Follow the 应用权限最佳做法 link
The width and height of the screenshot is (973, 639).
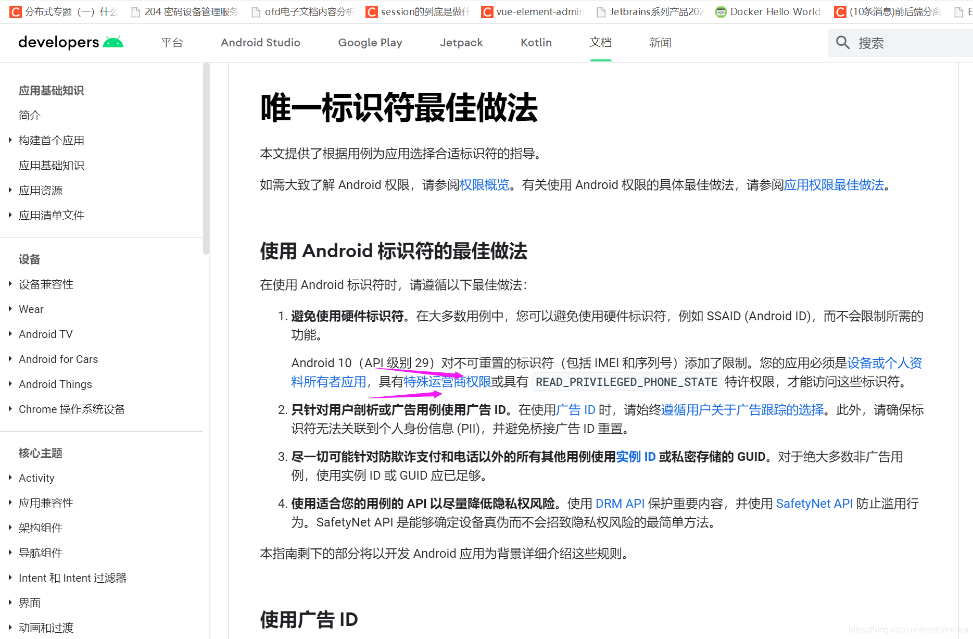(834, 185)
